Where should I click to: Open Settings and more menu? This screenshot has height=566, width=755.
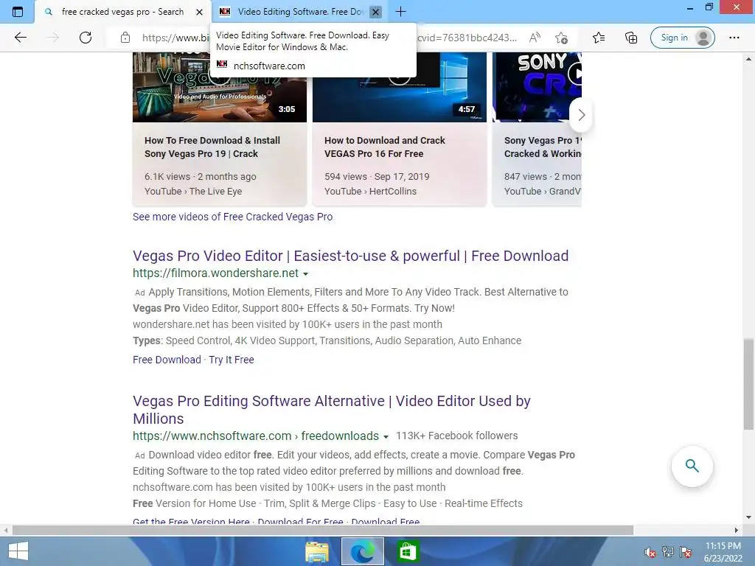pyautogui.click(x=734, y=38)
